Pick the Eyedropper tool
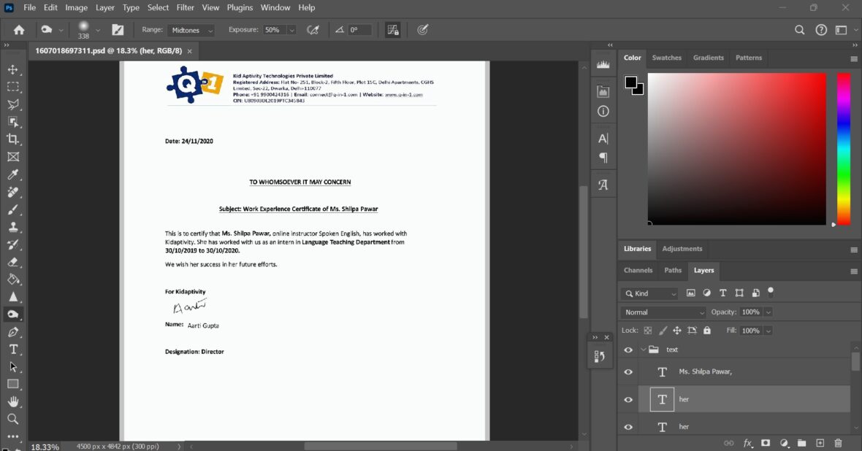862x451 pixels. pyautogui.click(x=13, y=174)
